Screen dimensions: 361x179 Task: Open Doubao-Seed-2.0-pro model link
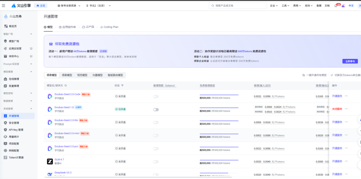(66, 146)
